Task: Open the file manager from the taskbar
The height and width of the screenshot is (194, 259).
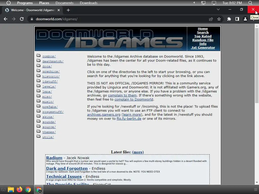Action: 11,189
